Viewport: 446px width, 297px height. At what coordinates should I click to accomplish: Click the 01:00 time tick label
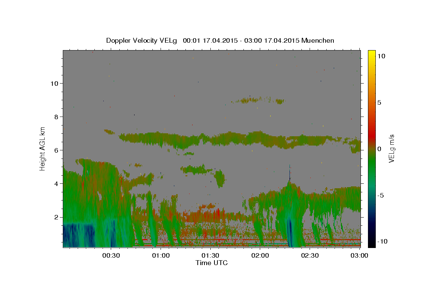tap(161, 256)
